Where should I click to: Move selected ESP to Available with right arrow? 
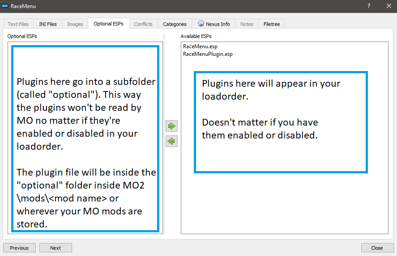click(x=172, y=126)
